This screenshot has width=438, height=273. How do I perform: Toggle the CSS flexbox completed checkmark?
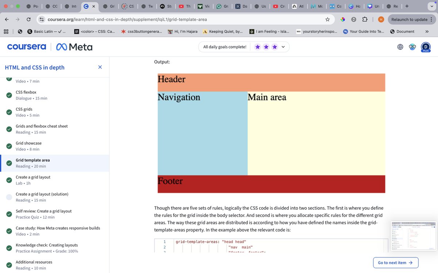point(9,95)
